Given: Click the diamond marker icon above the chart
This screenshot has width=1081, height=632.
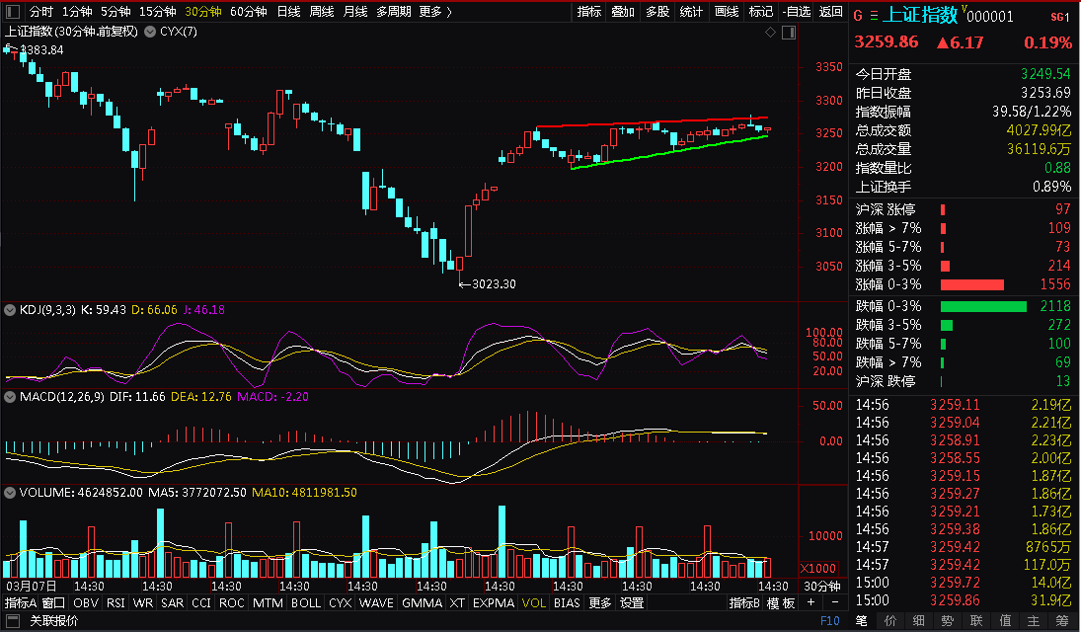Looking at the screenshot, I should [x=770, y=33].
